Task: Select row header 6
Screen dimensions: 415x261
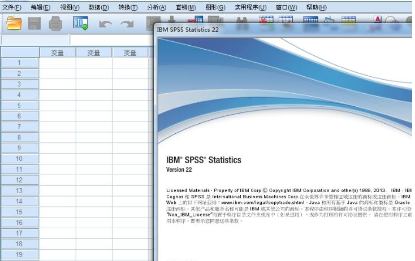Action: 20,116
